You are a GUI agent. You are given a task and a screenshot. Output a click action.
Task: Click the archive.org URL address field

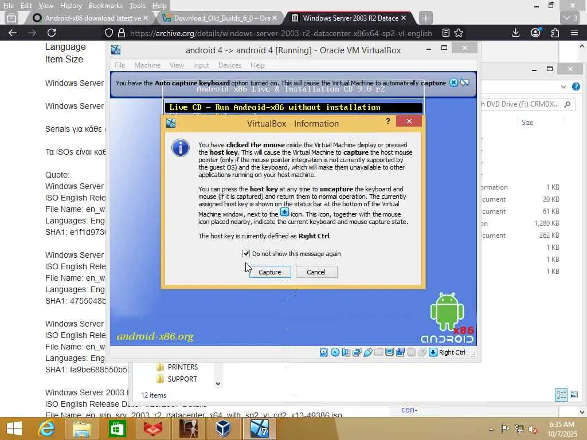(281, 33)
